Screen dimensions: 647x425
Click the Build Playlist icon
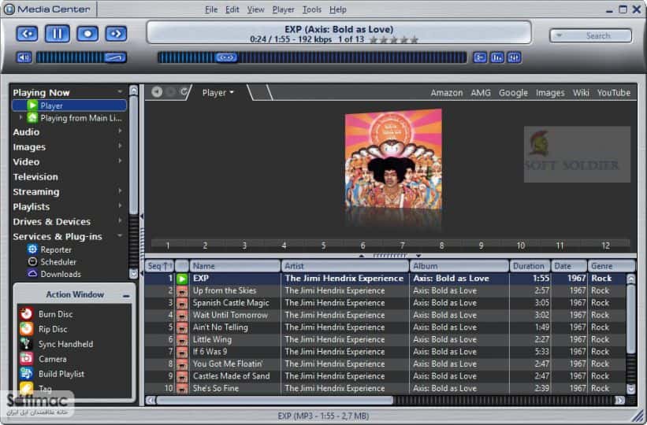pos(27,374)
